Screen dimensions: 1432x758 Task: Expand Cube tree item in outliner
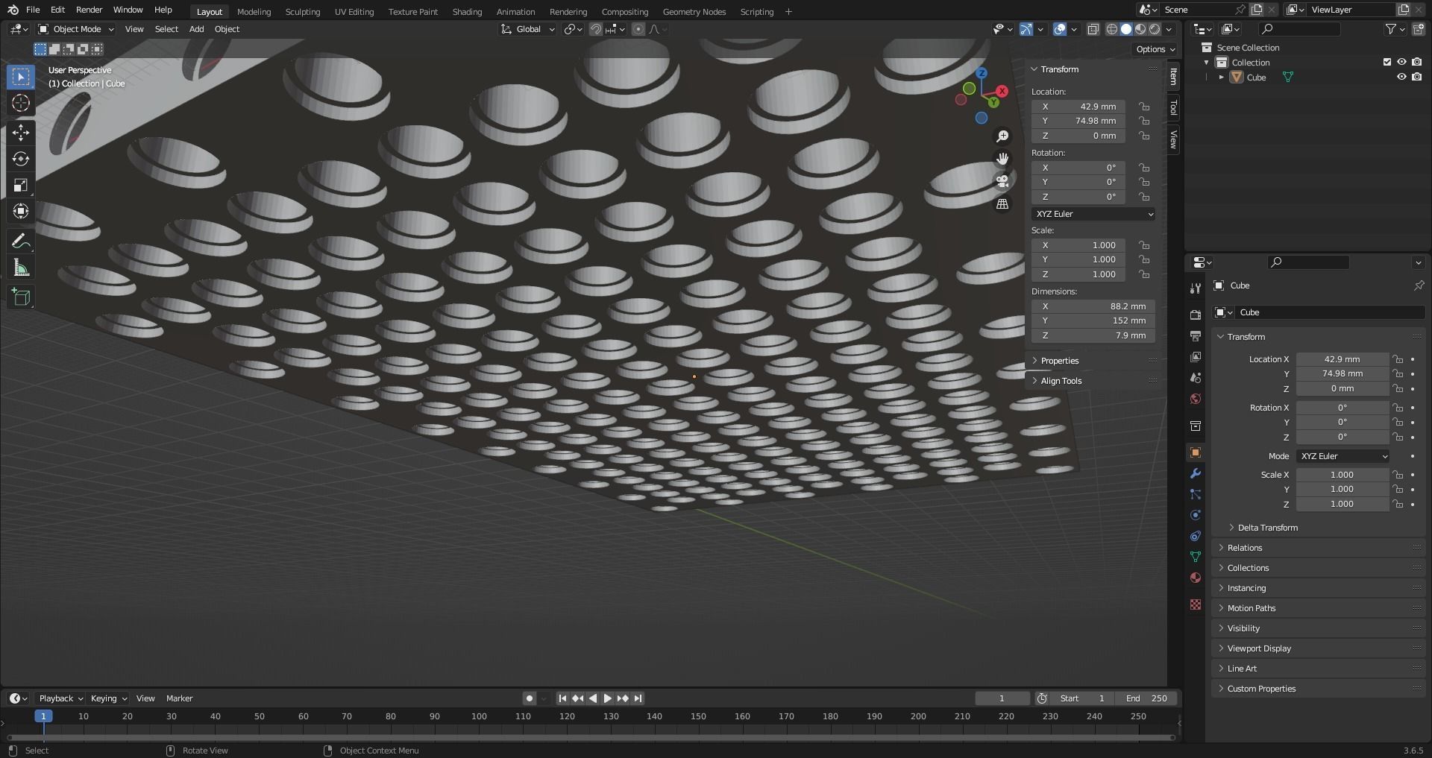point(1221,77)
